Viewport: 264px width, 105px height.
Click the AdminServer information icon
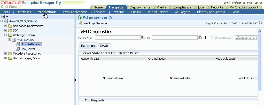(110, 18)
